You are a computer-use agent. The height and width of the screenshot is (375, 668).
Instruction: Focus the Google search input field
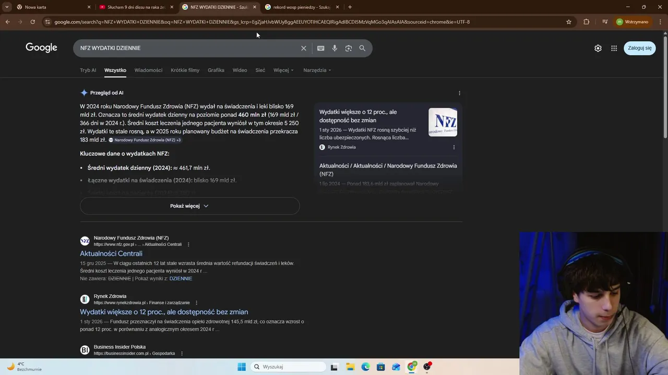click(188, 48)
